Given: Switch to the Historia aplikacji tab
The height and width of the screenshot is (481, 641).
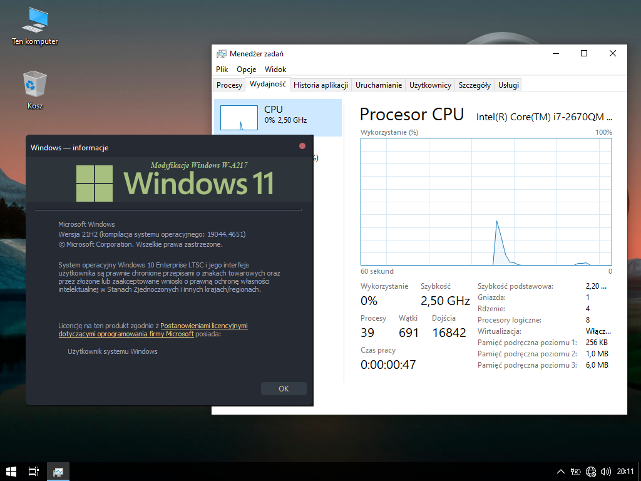Looking at the screenshot, I should click(x=320, y=85).
